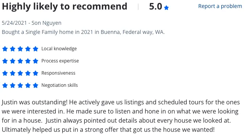Click the Local knowledge label
This screenshot has width=245, height=139.
59,49
